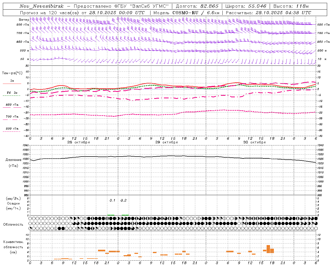Screen dimensions: 331x265
Task: Click the station title Nov_Novosibirsk
Action: click(42, 6)
